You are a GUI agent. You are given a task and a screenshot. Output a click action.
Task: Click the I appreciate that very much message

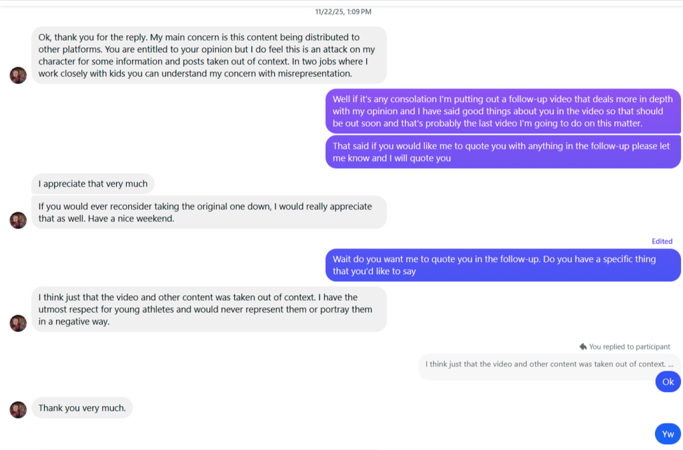tap(92, 183)
